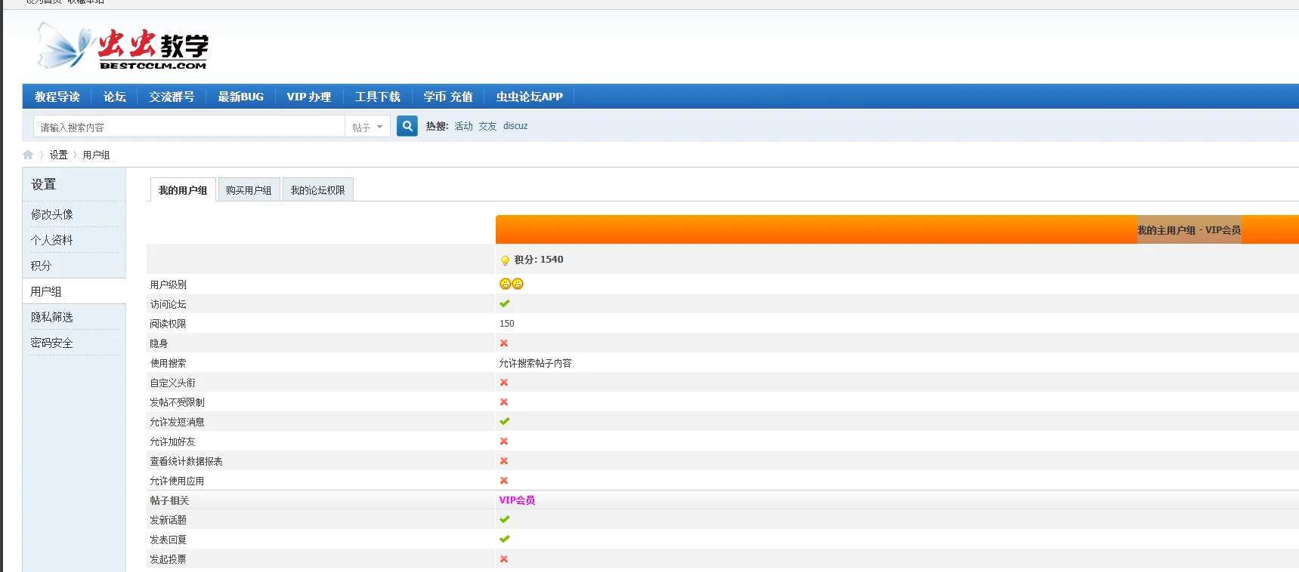Viewport: 1299px width, 572px height.
Task: Click the 积分: 1540 text
Action: tap(539, 260)
